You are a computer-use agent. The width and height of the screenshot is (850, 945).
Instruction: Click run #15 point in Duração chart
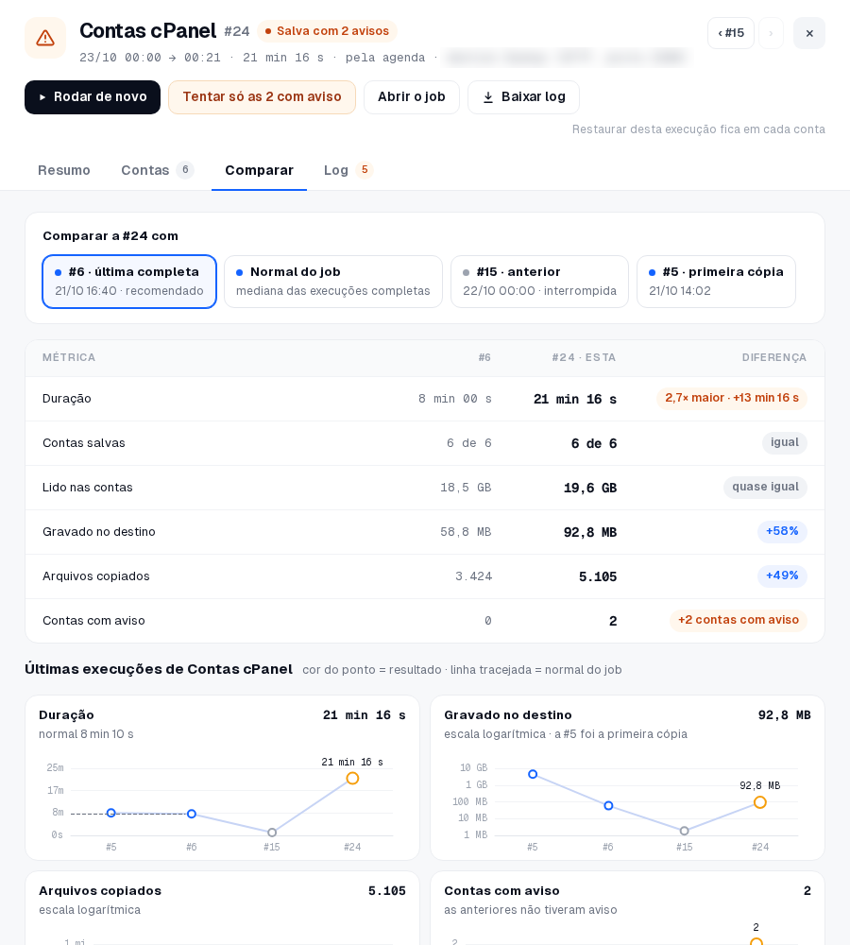click(x=272, y=833)
